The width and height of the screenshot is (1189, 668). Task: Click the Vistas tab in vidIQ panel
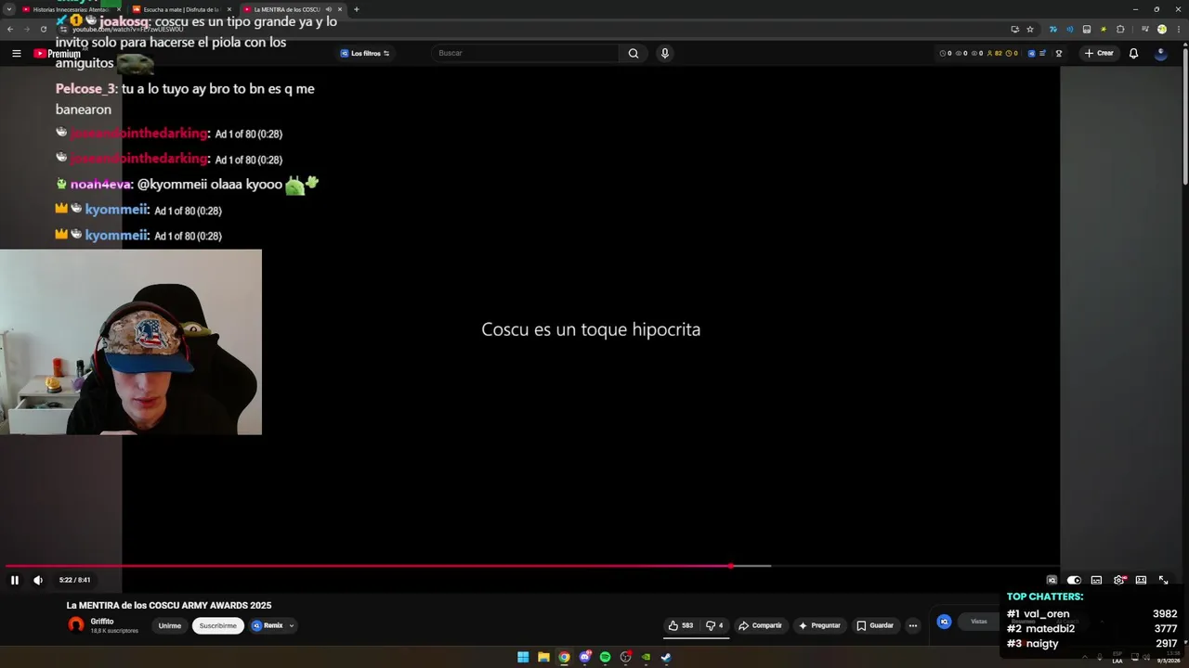coord(979,622)
